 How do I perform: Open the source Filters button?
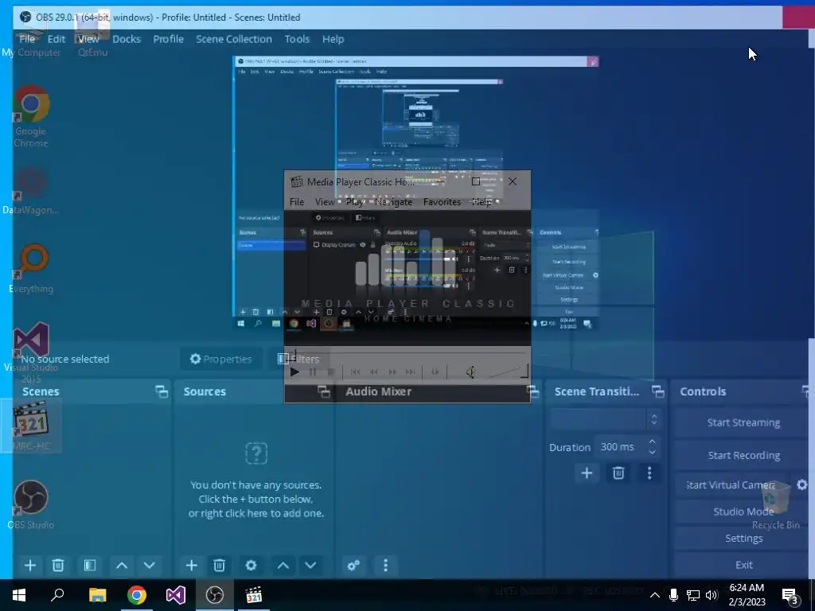298,359
